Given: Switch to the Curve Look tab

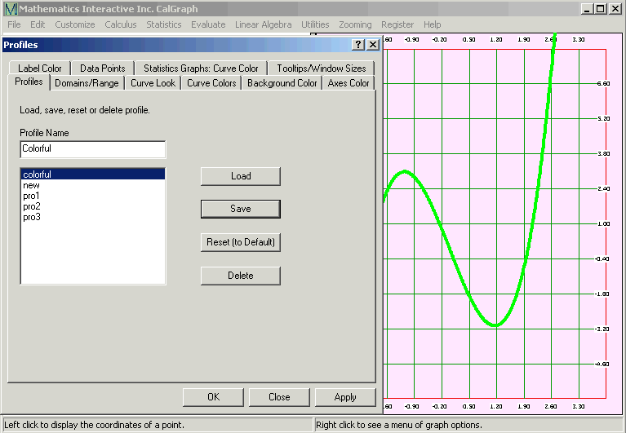Looking at the screenshot, I should (153, 83).
